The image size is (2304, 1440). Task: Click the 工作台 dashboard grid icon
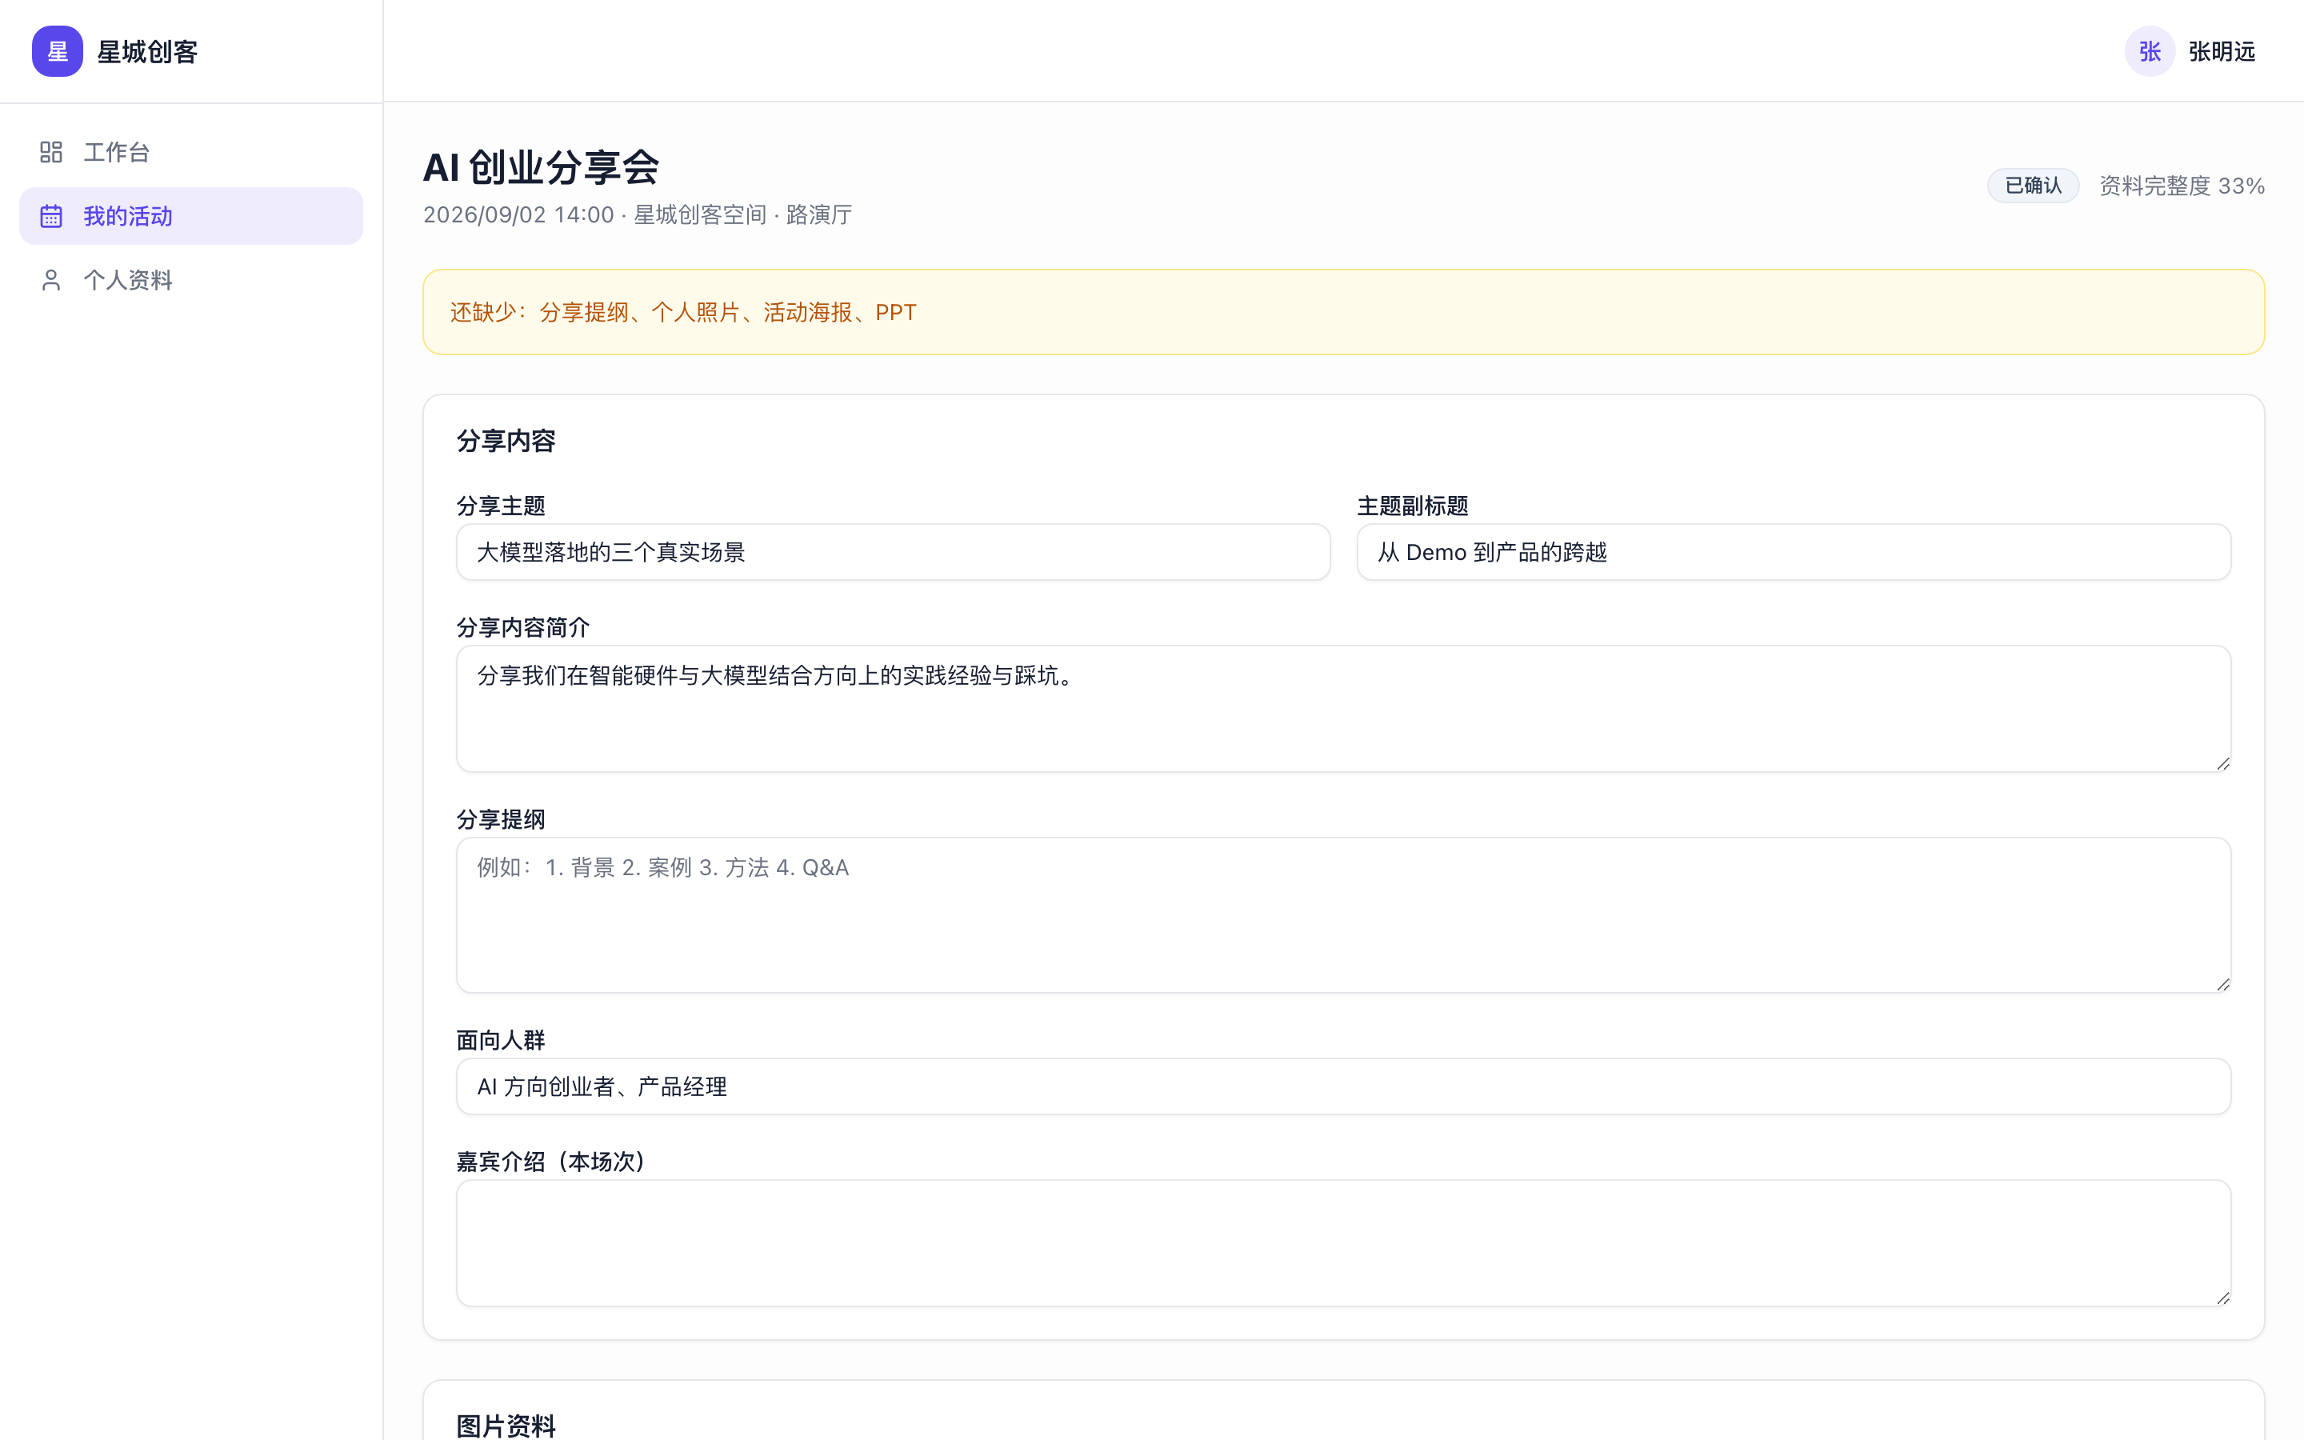click(51, 152)
